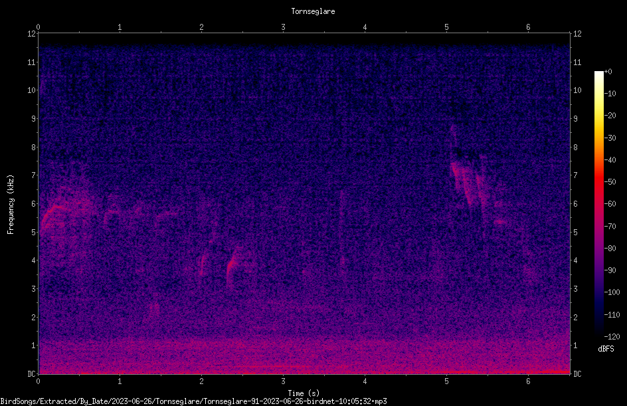The width and height of the screenshot is (627, 406).
Task: Click the -40 value on the color scale
Action: (610, 160)
